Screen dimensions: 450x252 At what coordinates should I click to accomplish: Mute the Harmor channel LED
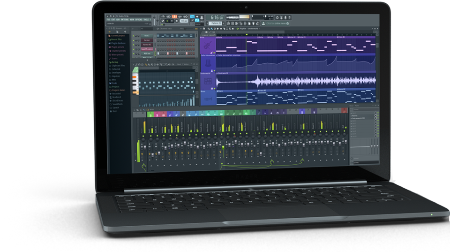pos(134,40)
